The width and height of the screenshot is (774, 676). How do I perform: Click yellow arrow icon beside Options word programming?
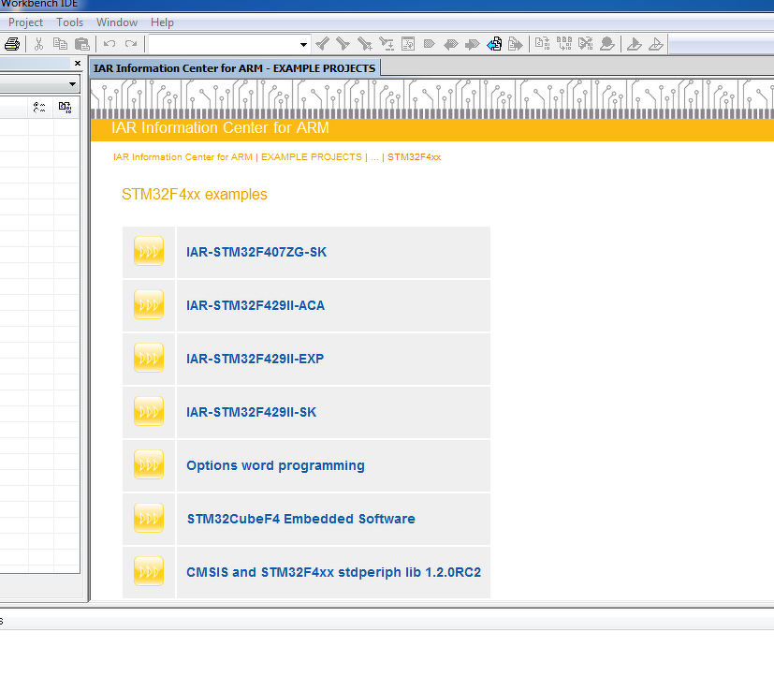click(149, 464)
